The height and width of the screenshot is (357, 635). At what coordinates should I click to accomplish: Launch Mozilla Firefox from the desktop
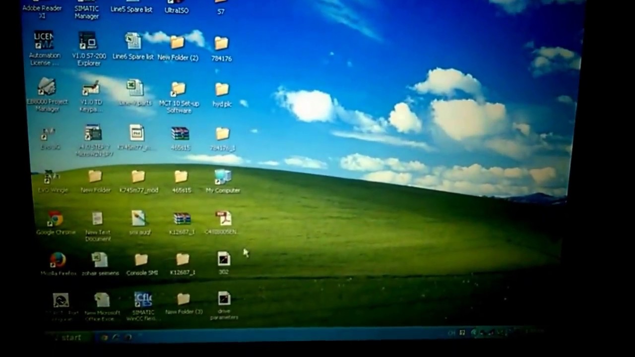(58, 264)
